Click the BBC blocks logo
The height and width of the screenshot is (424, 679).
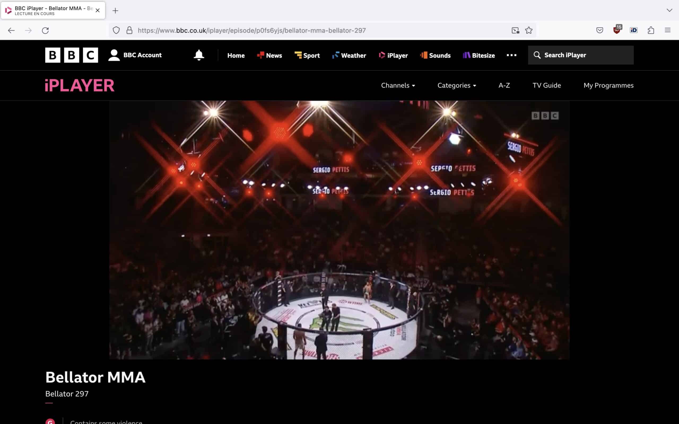(x=72, y=55)
